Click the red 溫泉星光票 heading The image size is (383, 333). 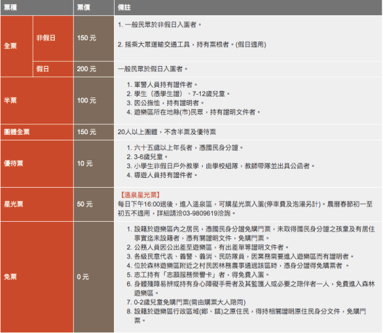140,195
